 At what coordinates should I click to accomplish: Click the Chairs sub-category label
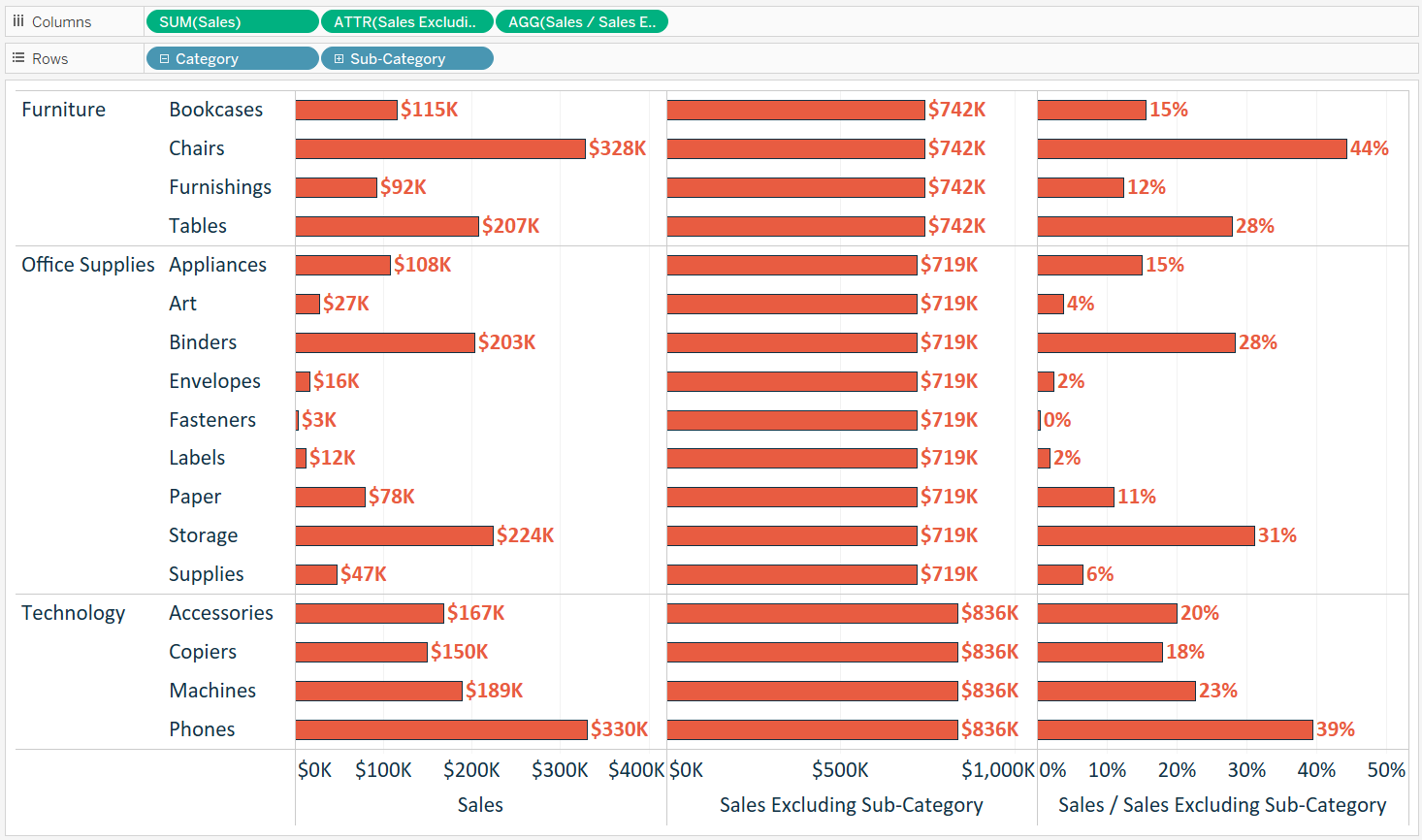pos(197,148)
